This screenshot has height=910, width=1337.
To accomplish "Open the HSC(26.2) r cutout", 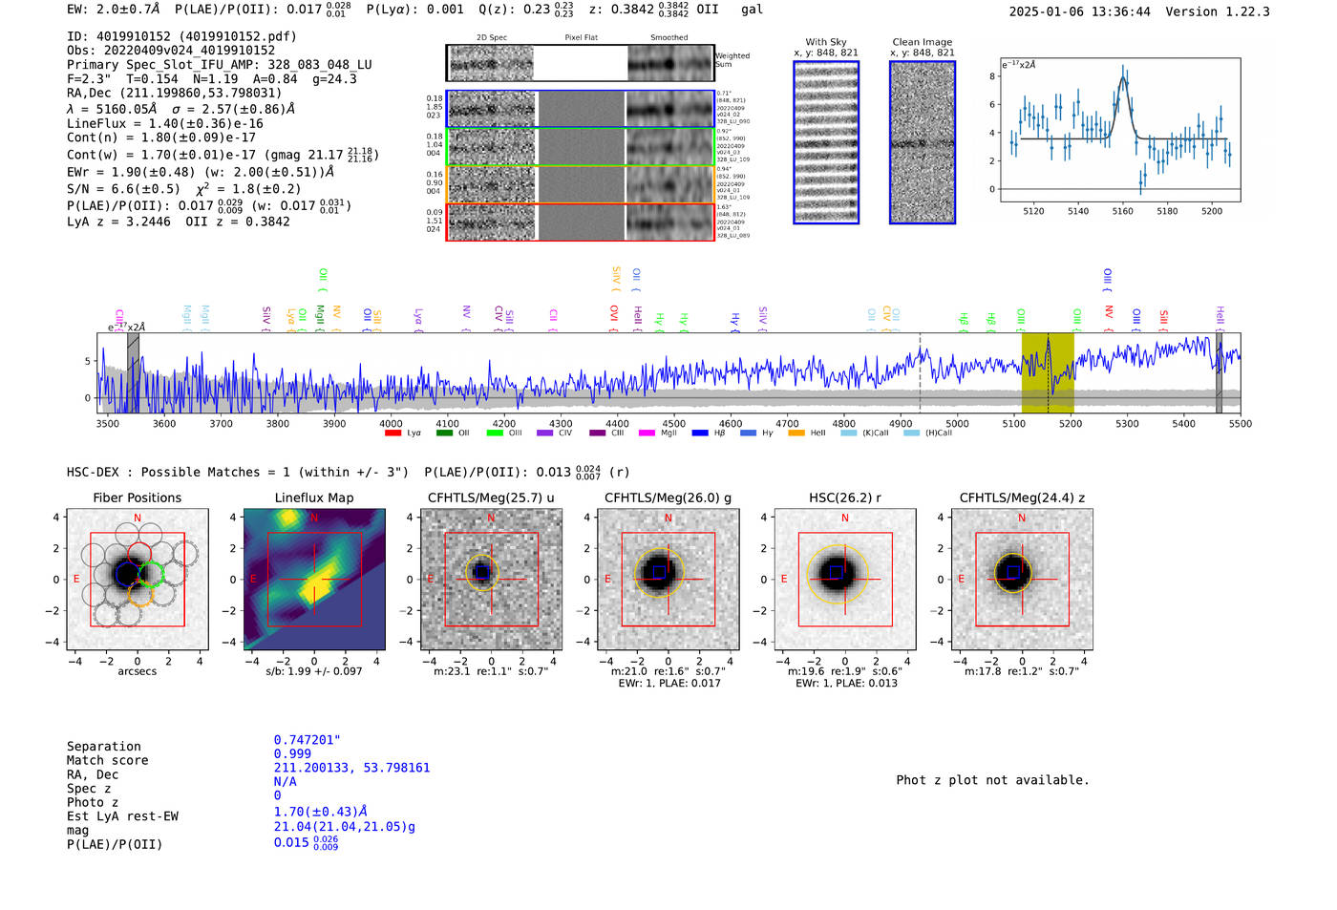I will pos(844,580).
